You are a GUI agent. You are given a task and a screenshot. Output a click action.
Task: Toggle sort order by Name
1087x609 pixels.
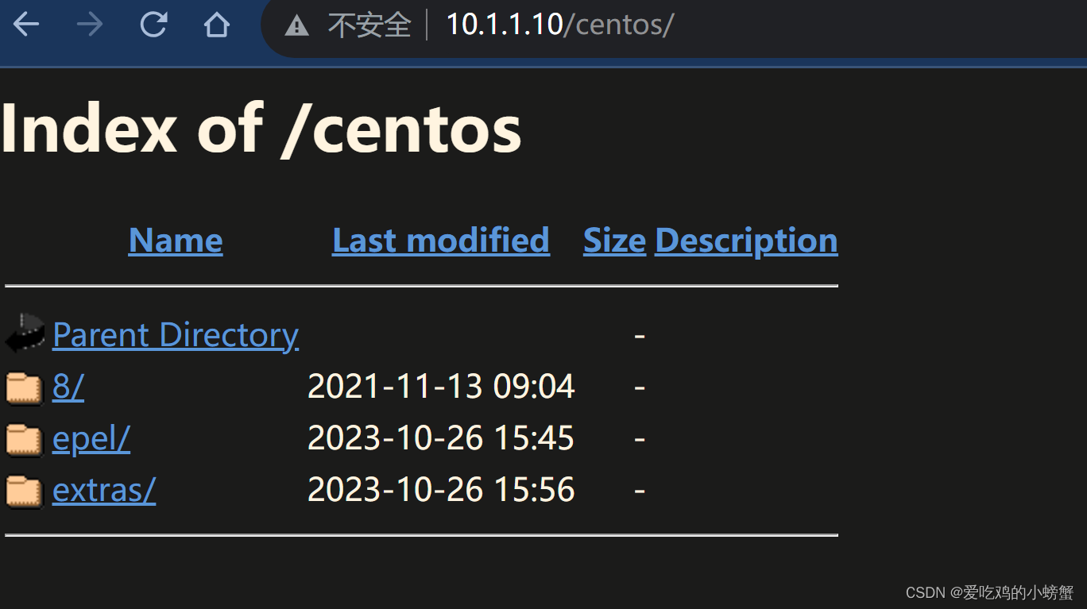[175, 240]
